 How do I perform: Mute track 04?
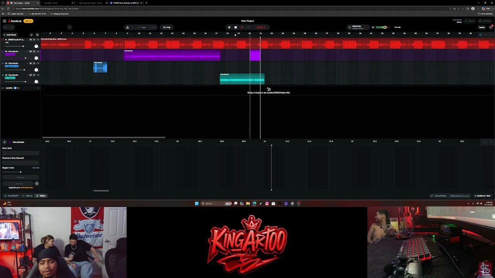coord(31,75)
